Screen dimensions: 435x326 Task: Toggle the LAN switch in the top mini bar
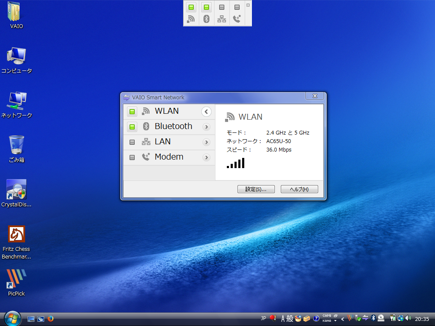point(222,7)
